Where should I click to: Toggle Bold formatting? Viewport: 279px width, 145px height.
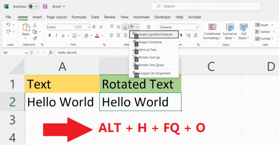tap(50, 35)
